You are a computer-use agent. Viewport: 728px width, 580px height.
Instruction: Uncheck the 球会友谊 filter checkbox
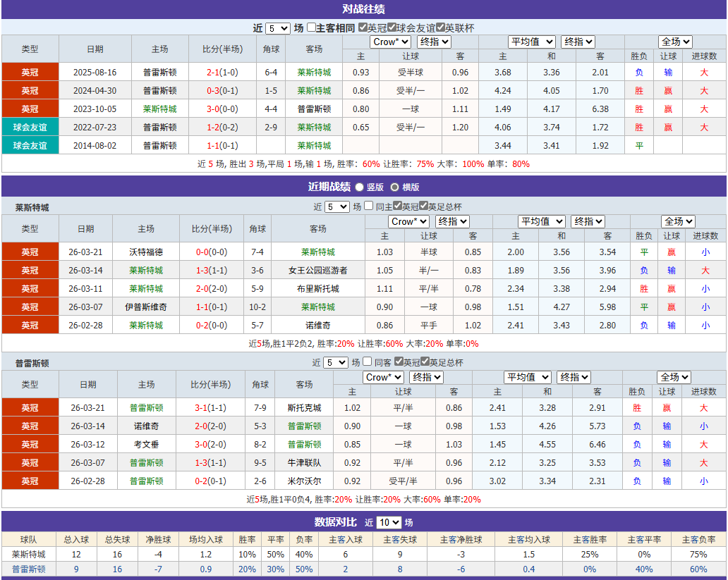[390, 24]
